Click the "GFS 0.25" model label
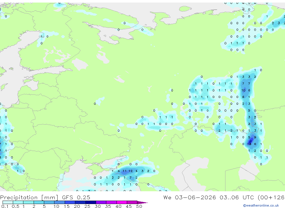Viewport: 285px width, 208px height. pos(76,198)
